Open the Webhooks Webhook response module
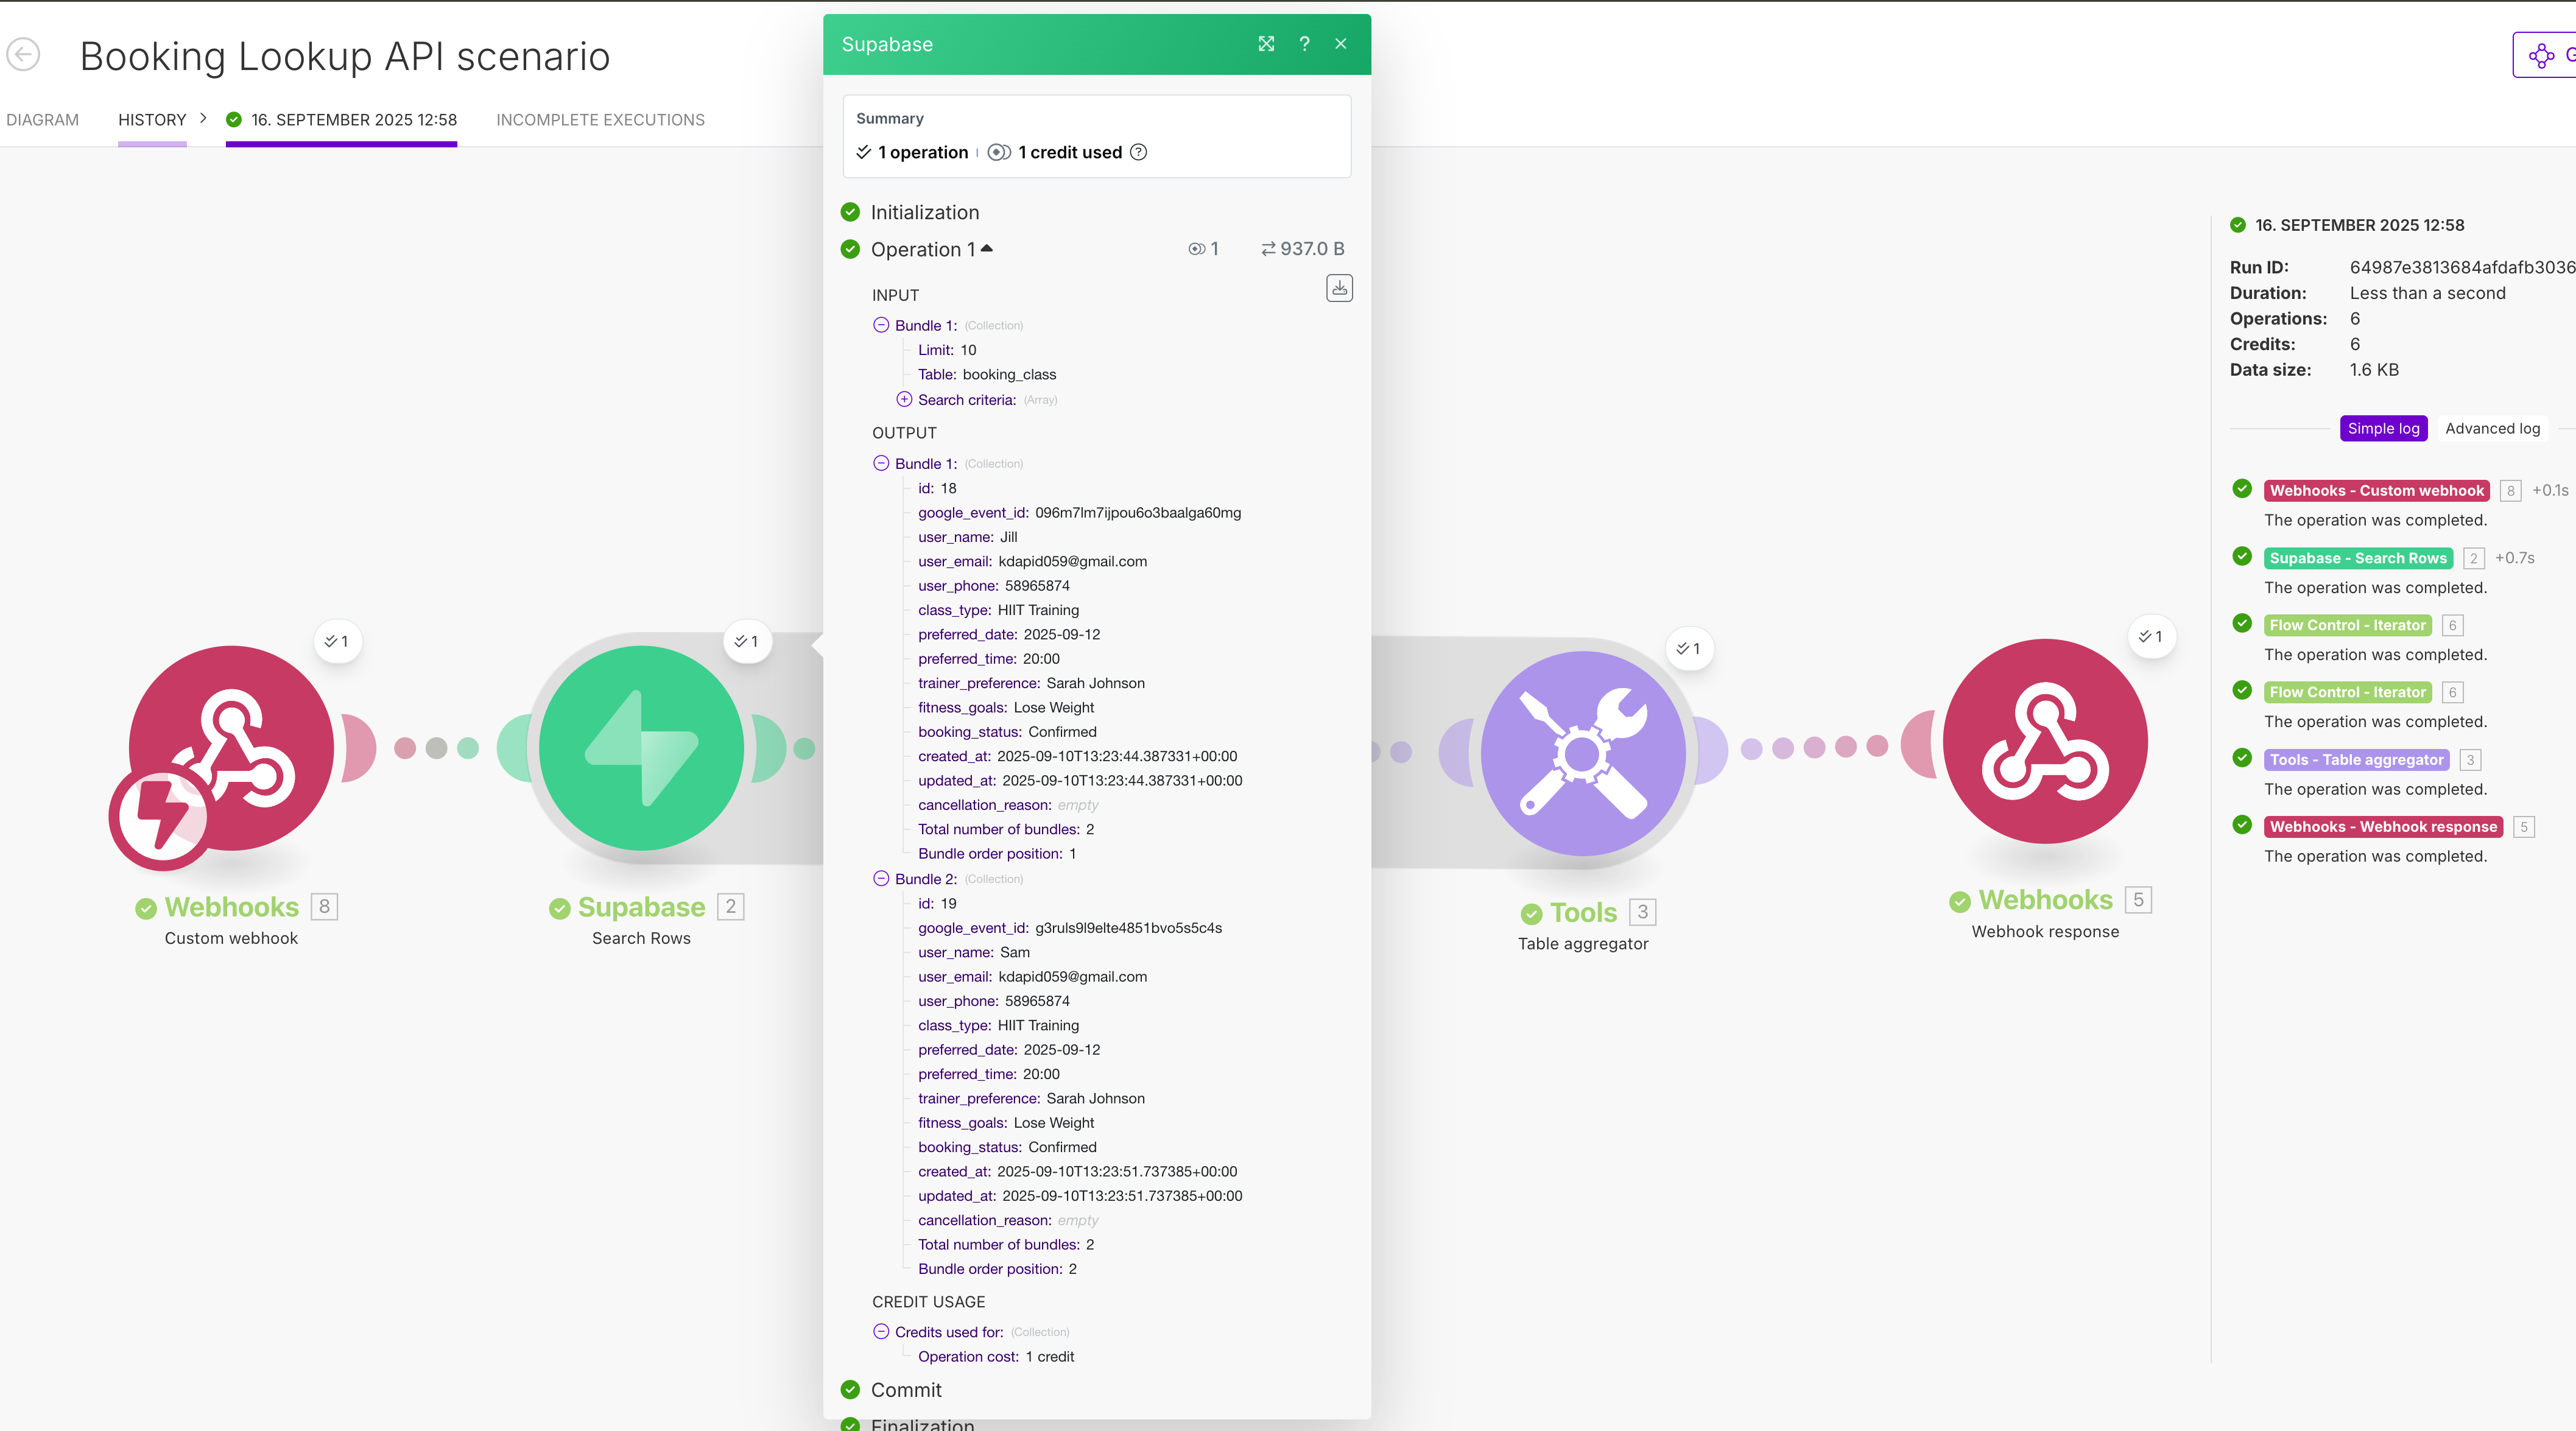Screen dimensions: 2576x1431 coord(2045,741)
